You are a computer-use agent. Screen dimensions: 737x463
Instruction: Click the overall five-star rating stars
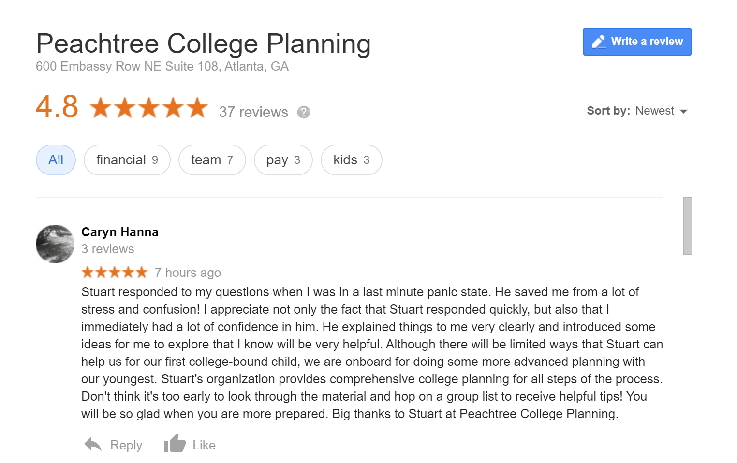coord(149,107)
